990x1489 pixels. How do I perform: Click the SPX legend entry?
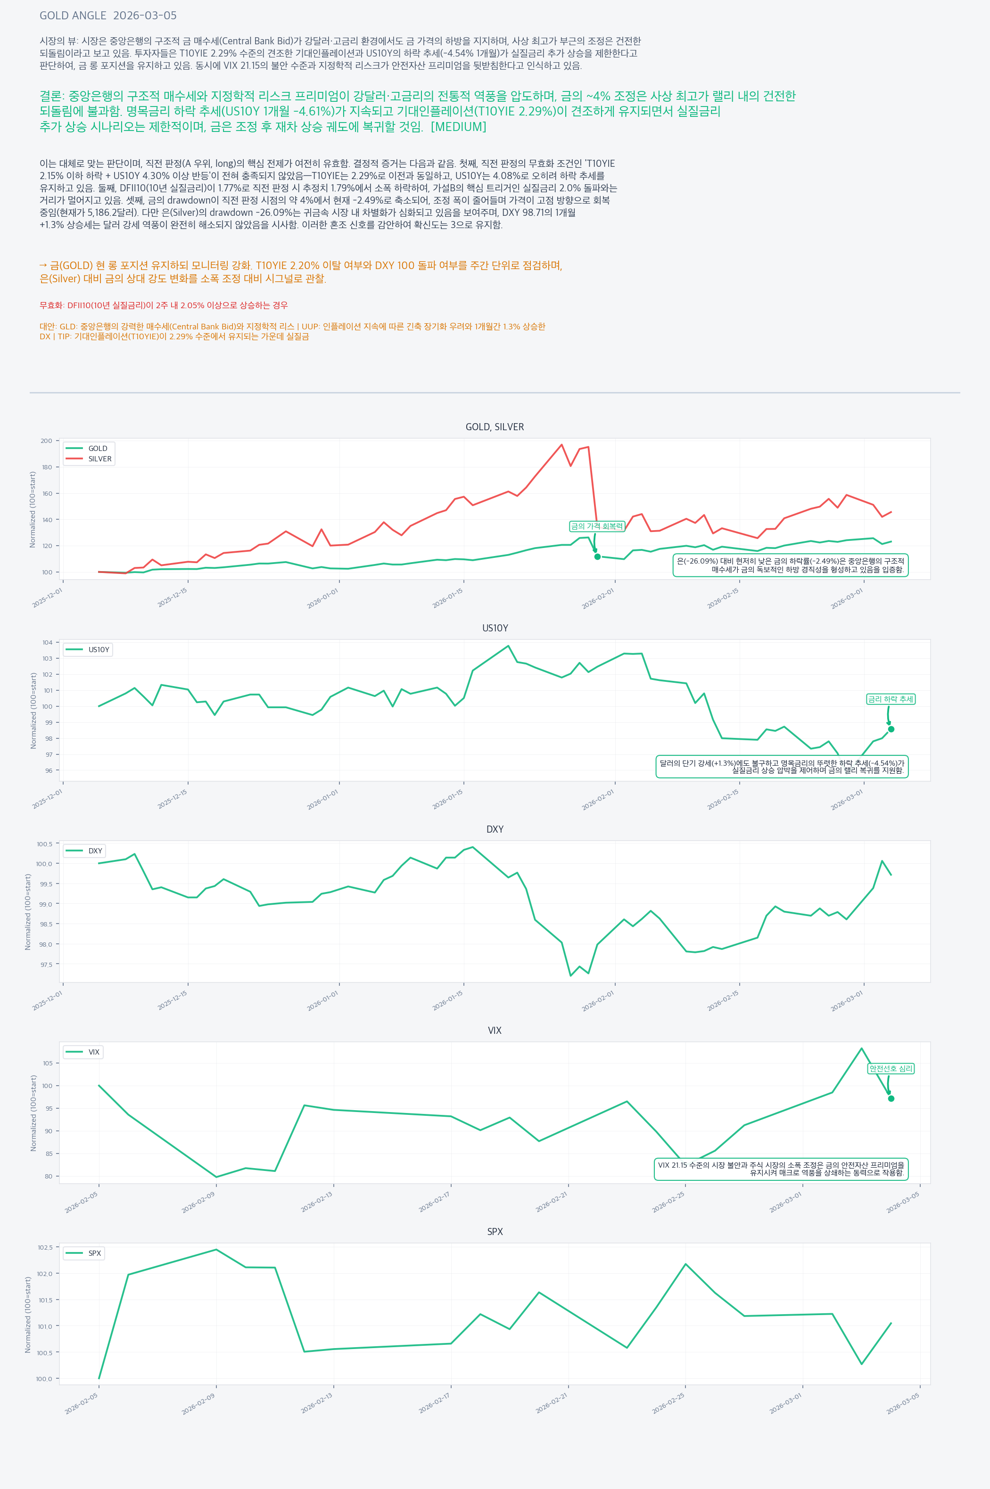click(x=94, y=1254)
